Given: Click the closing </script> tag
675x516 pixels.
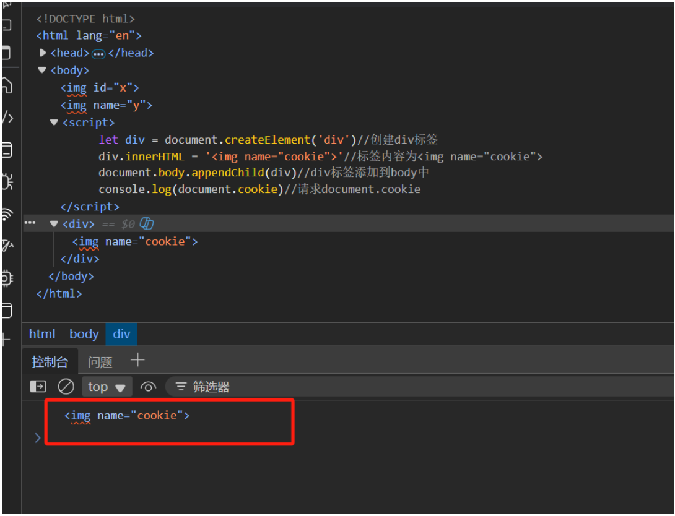Looking at the screenshot, I should pyautogui.click(x=90, y=207).
